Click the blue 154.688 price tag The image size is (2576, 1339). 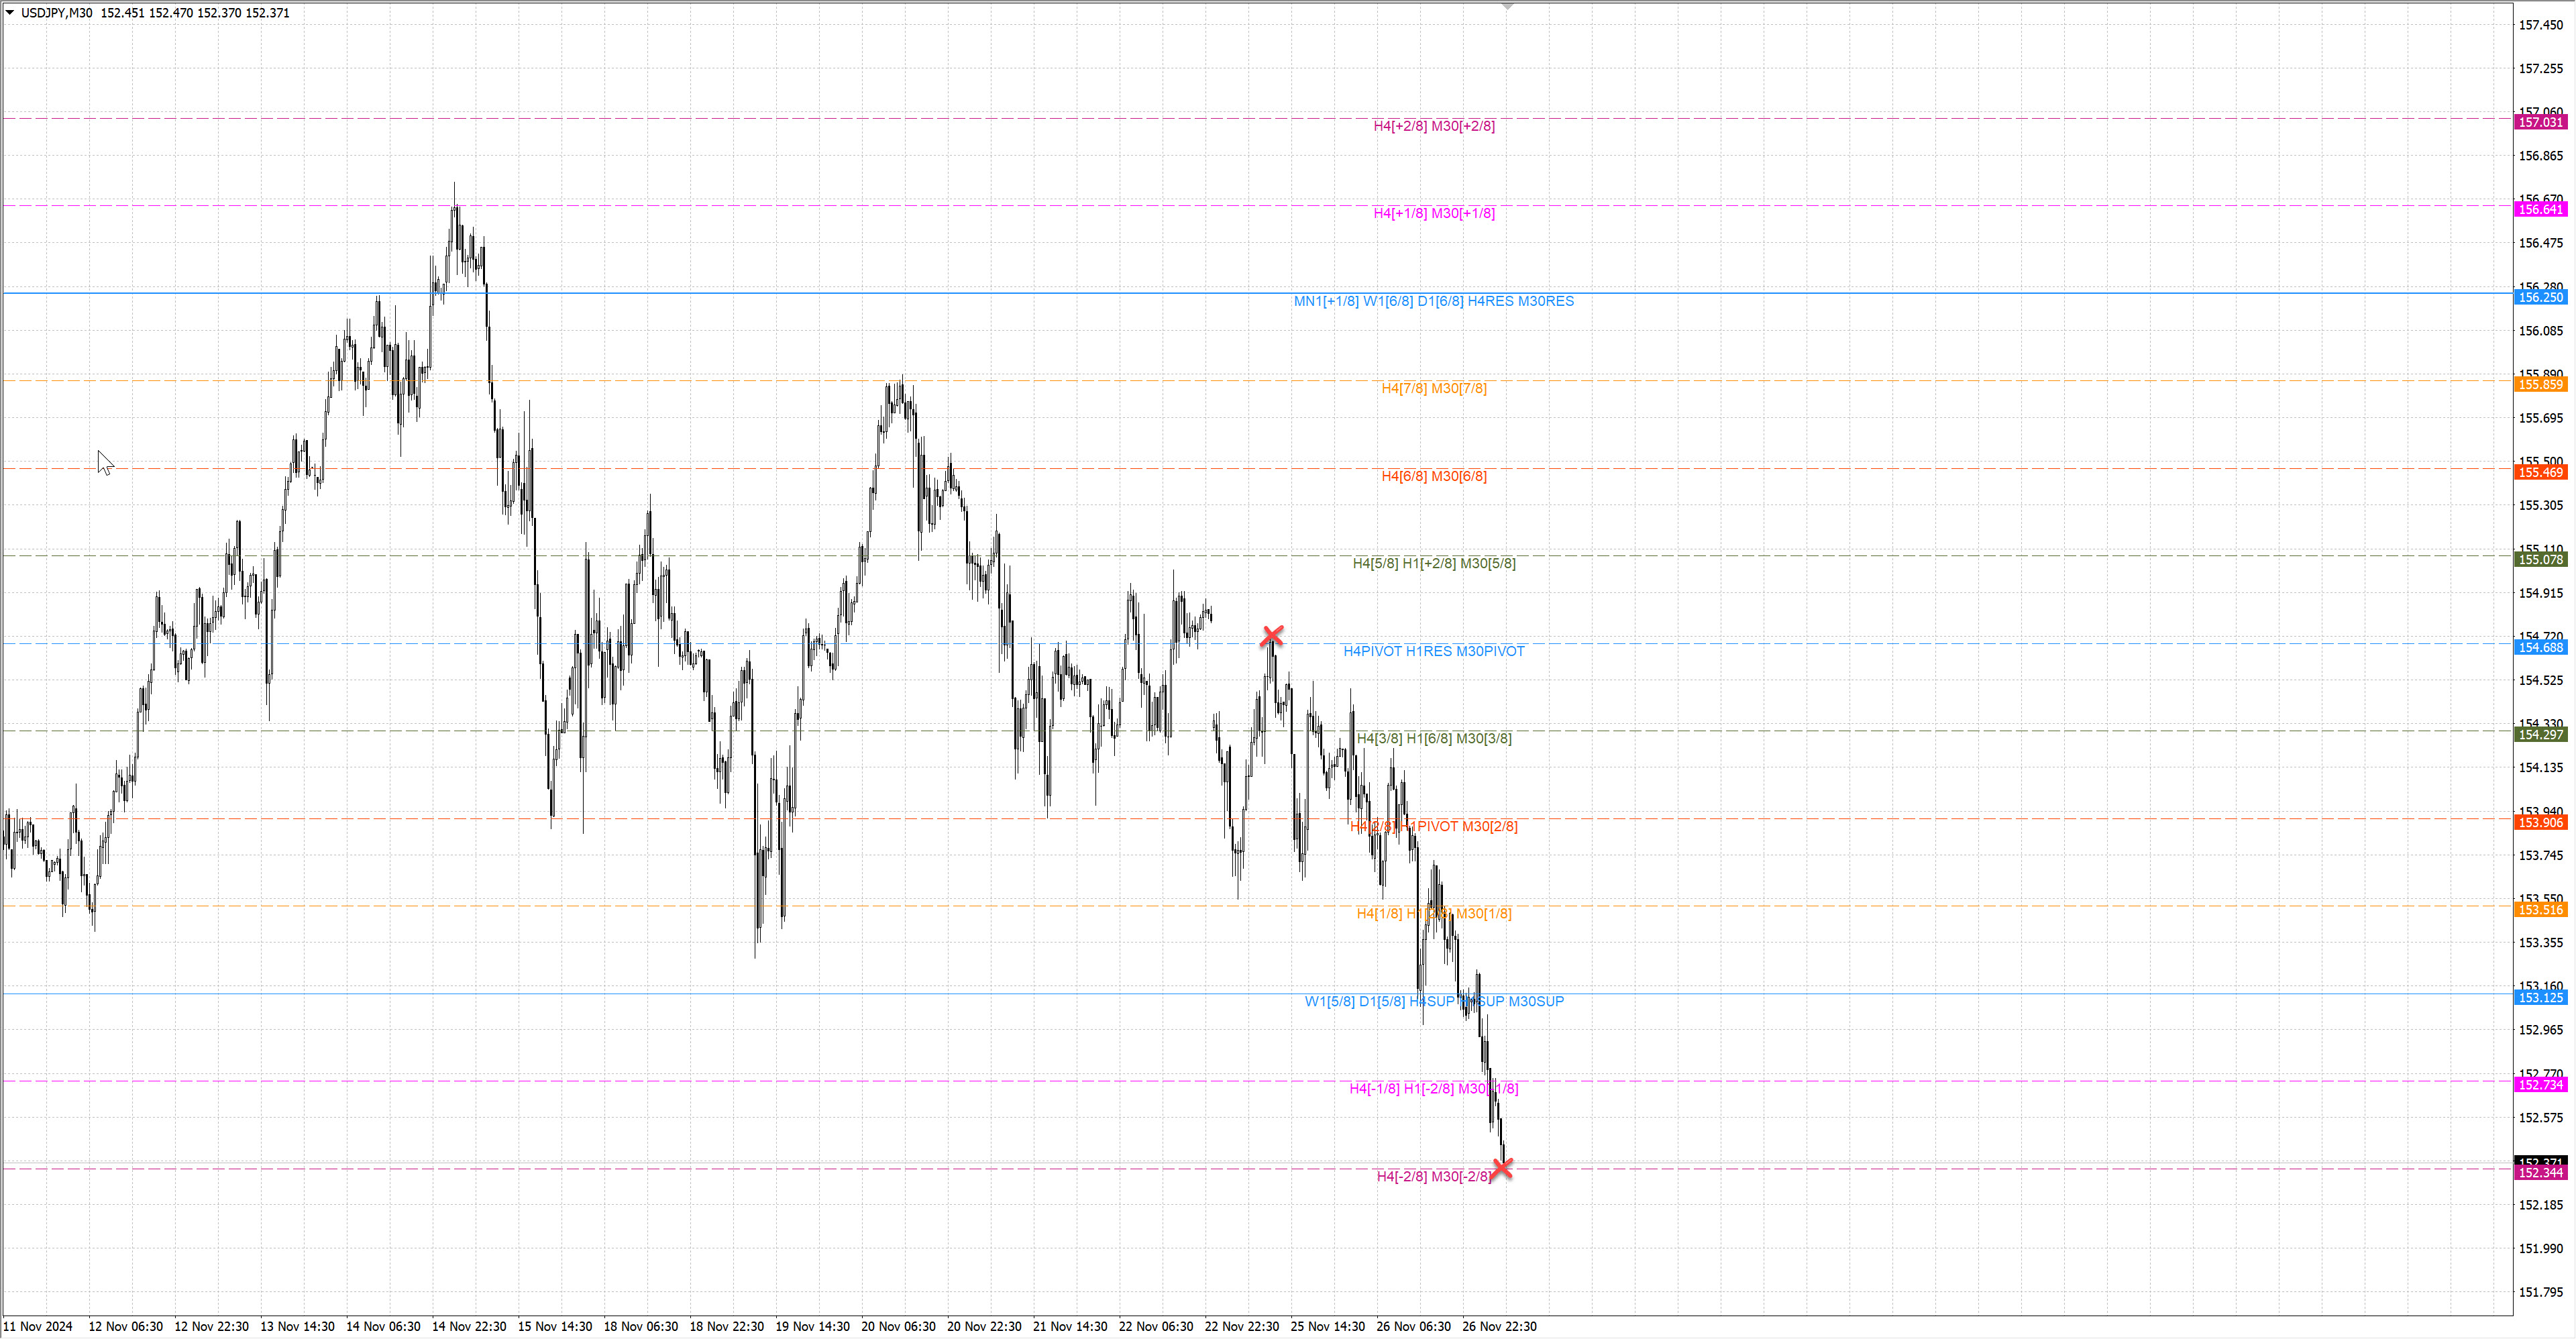coord(2540,648)
